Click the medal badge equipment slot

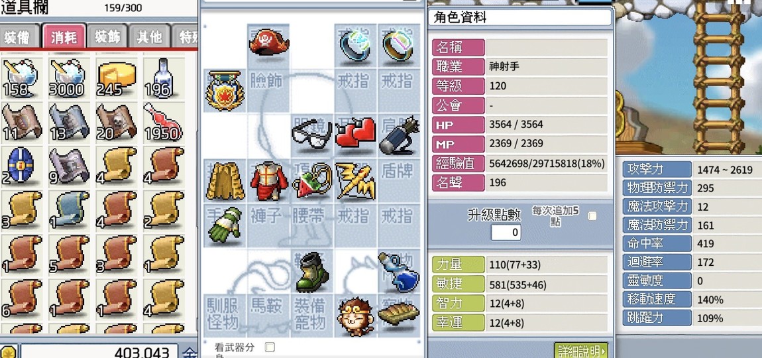(224, 90)
